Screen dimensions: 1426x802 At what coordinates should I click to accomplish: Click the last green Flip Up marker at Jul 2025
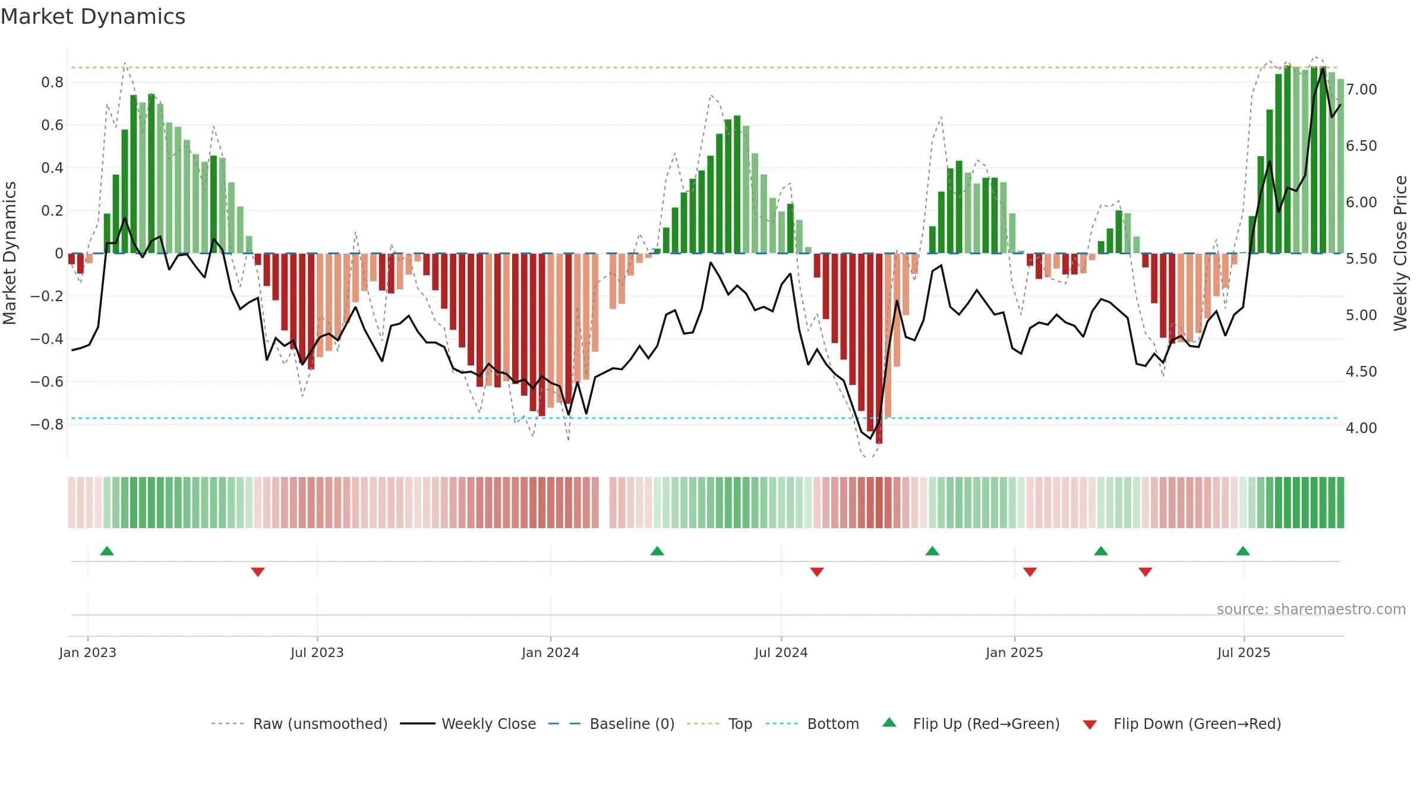(x=1243, y=551)
